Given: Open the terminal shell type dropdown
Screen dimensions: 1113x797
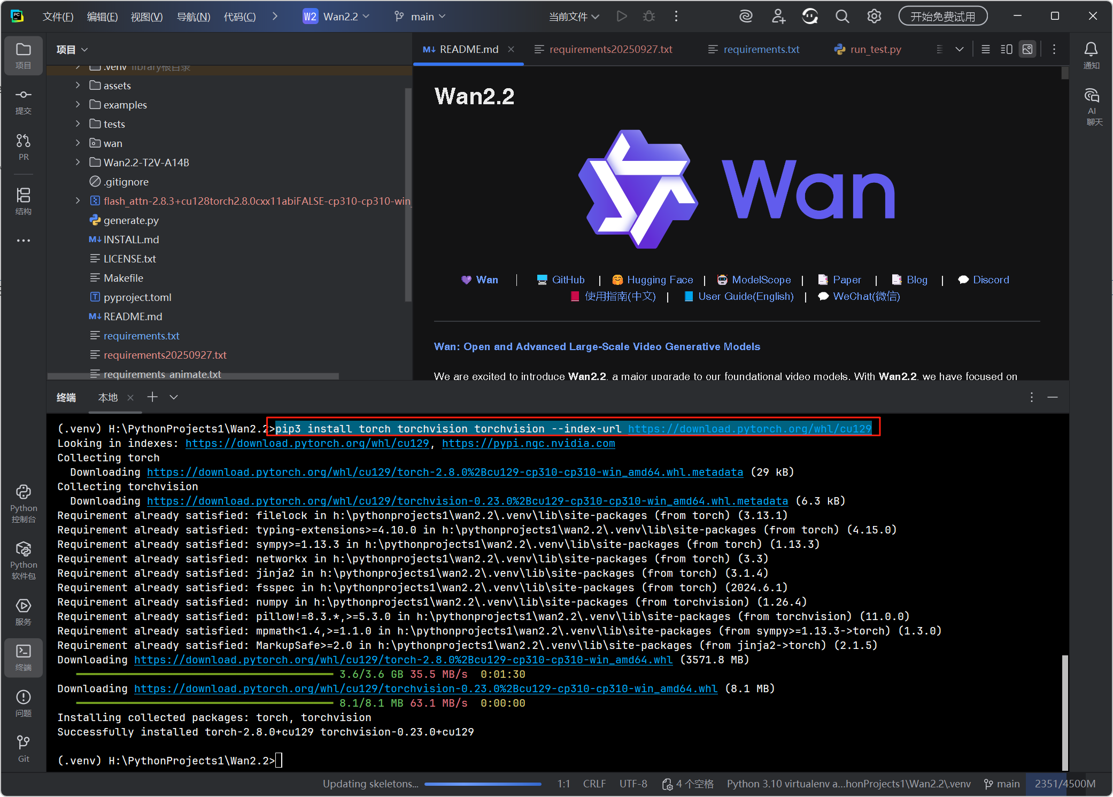Looking at the screenshot, I should coord(174,397).
